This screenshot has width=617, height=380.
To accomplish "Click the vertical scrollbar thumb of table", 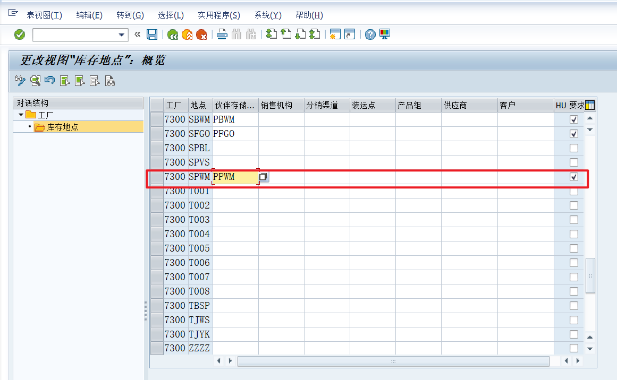I will [590, 275].
